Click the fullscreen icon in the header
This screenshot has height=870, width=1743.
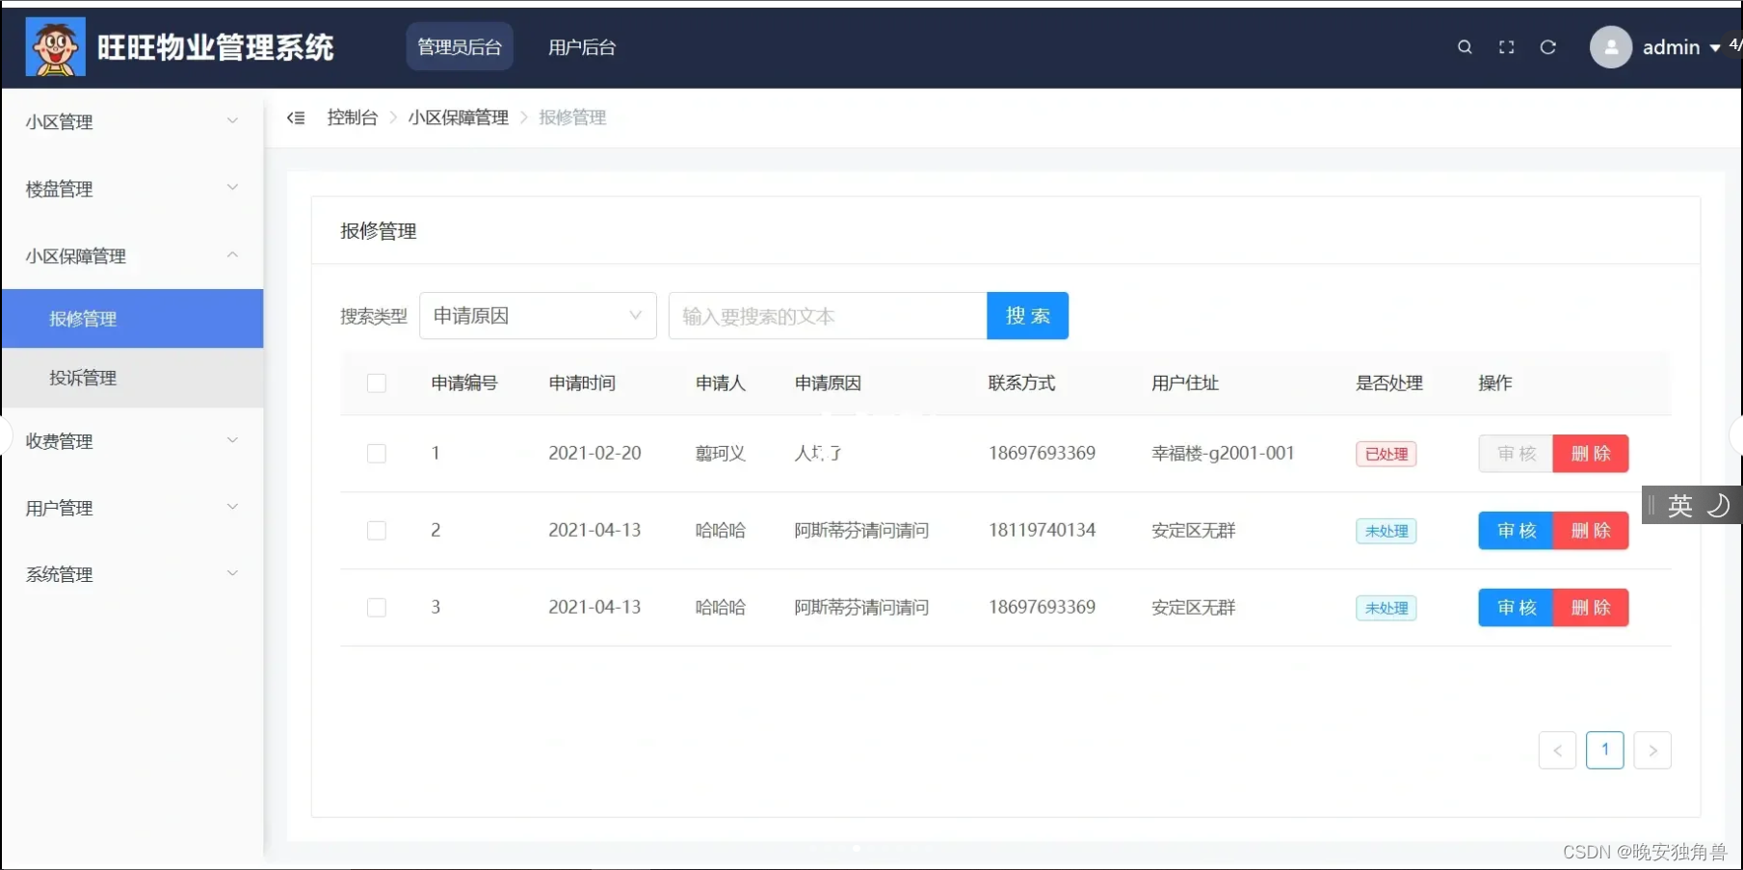1506,46
